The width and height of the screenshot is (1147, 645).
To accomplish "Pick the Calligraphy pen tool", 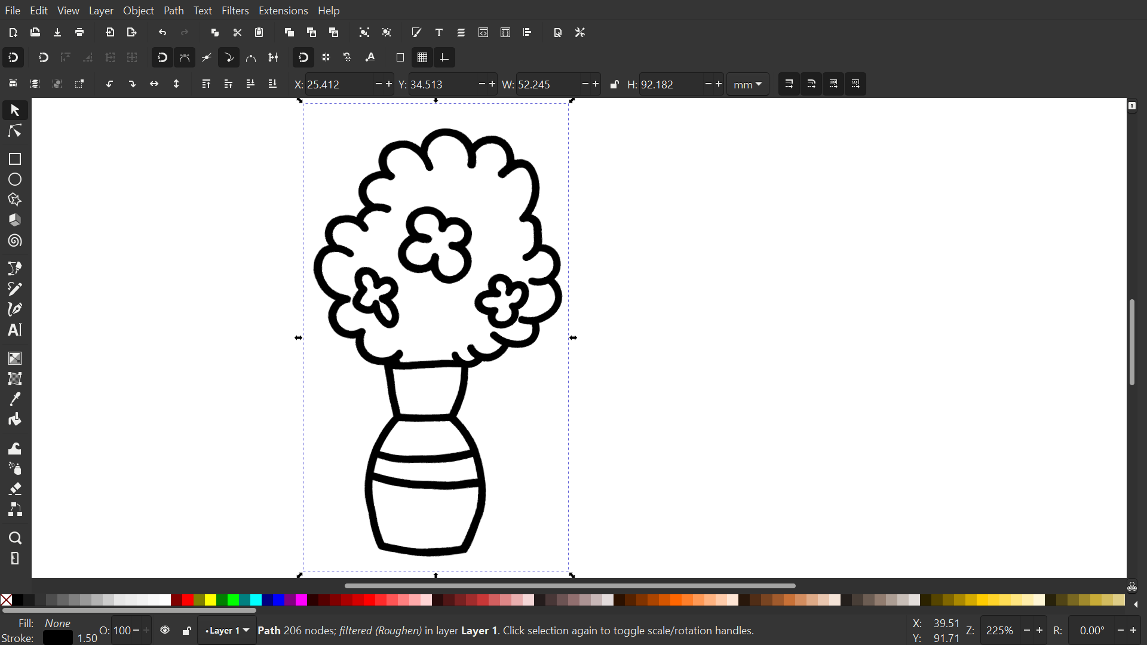I will 15,309.
